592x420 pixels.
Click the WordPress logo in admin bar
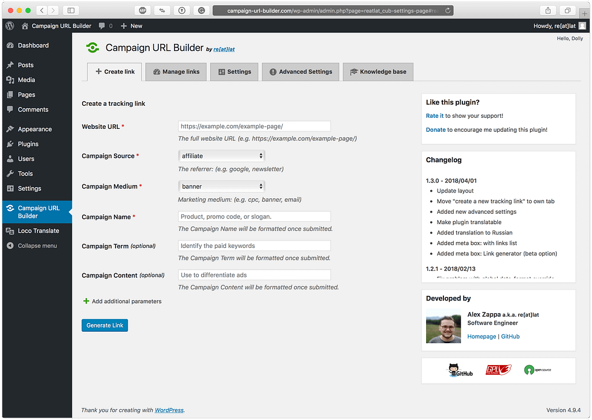point(10,26)
